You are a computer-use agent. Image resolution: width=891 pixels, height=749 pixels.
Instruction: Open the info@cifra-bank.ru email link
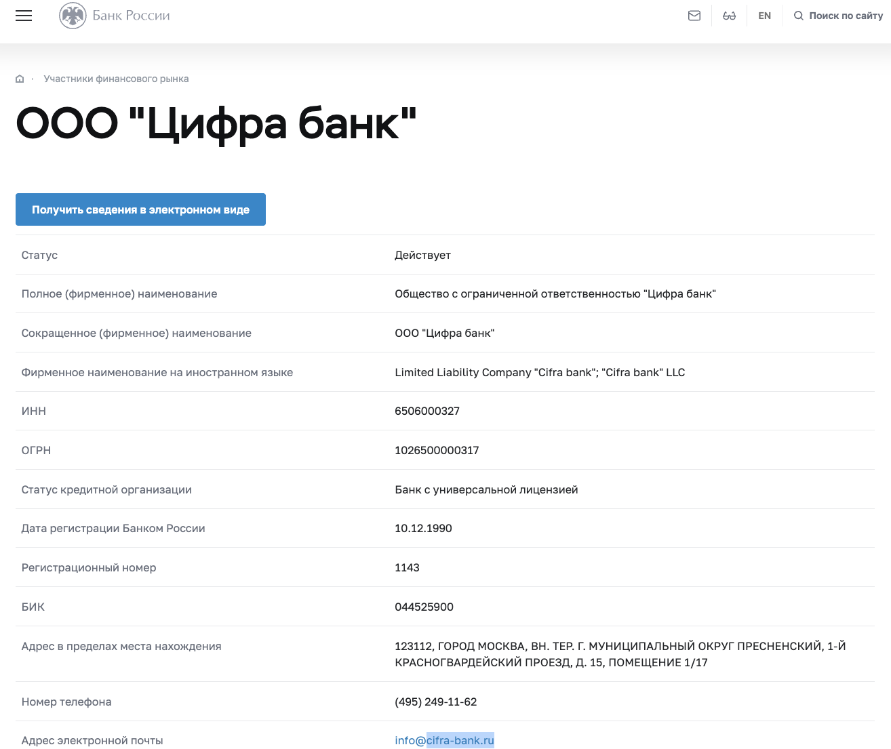click(444, 740)
